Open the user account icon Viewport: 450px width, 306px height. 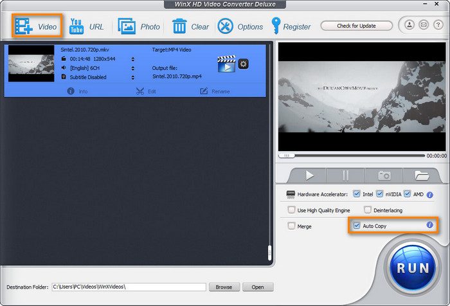point(410,25)
